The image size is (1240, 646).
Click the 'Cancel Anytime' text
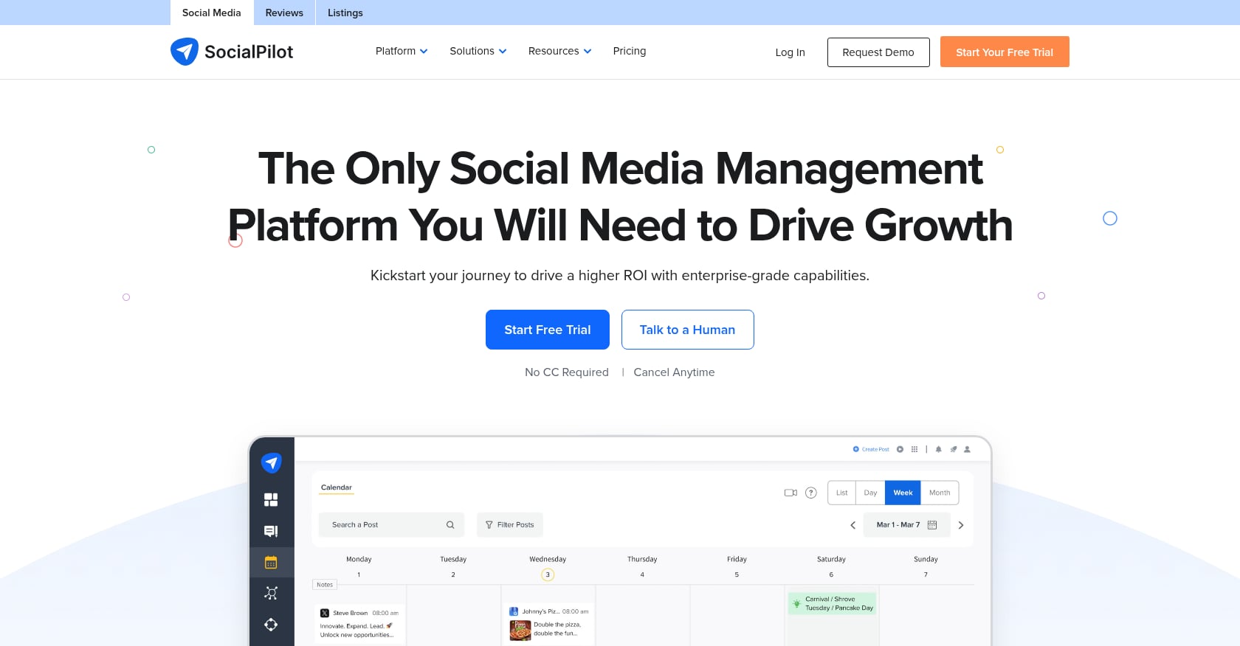[x=674, y=372]
